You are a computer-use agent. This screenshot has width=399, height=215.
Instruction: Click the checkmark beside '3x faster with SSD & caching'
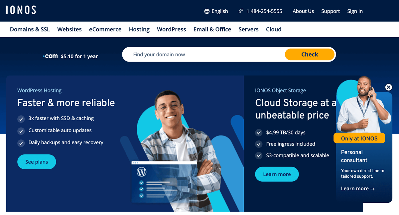point(21,119)
